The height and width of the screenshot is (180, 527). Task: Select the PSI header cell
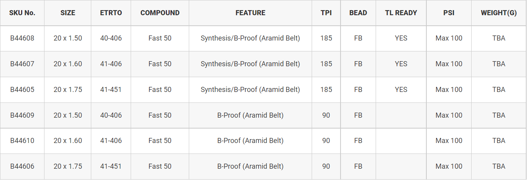pos(449,13)
